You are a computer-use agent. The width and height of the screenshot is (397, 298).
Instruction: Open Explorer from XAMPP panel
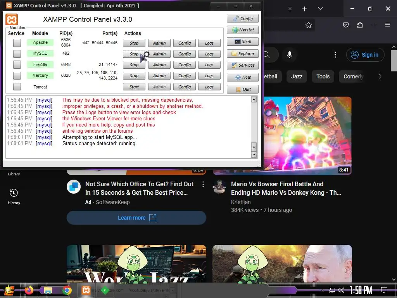click(x=243, y=54)
